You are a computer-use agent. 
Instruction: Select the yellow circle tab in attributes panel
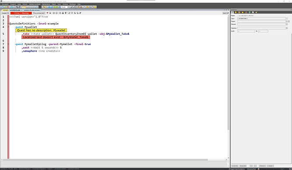tap(236, 12)
